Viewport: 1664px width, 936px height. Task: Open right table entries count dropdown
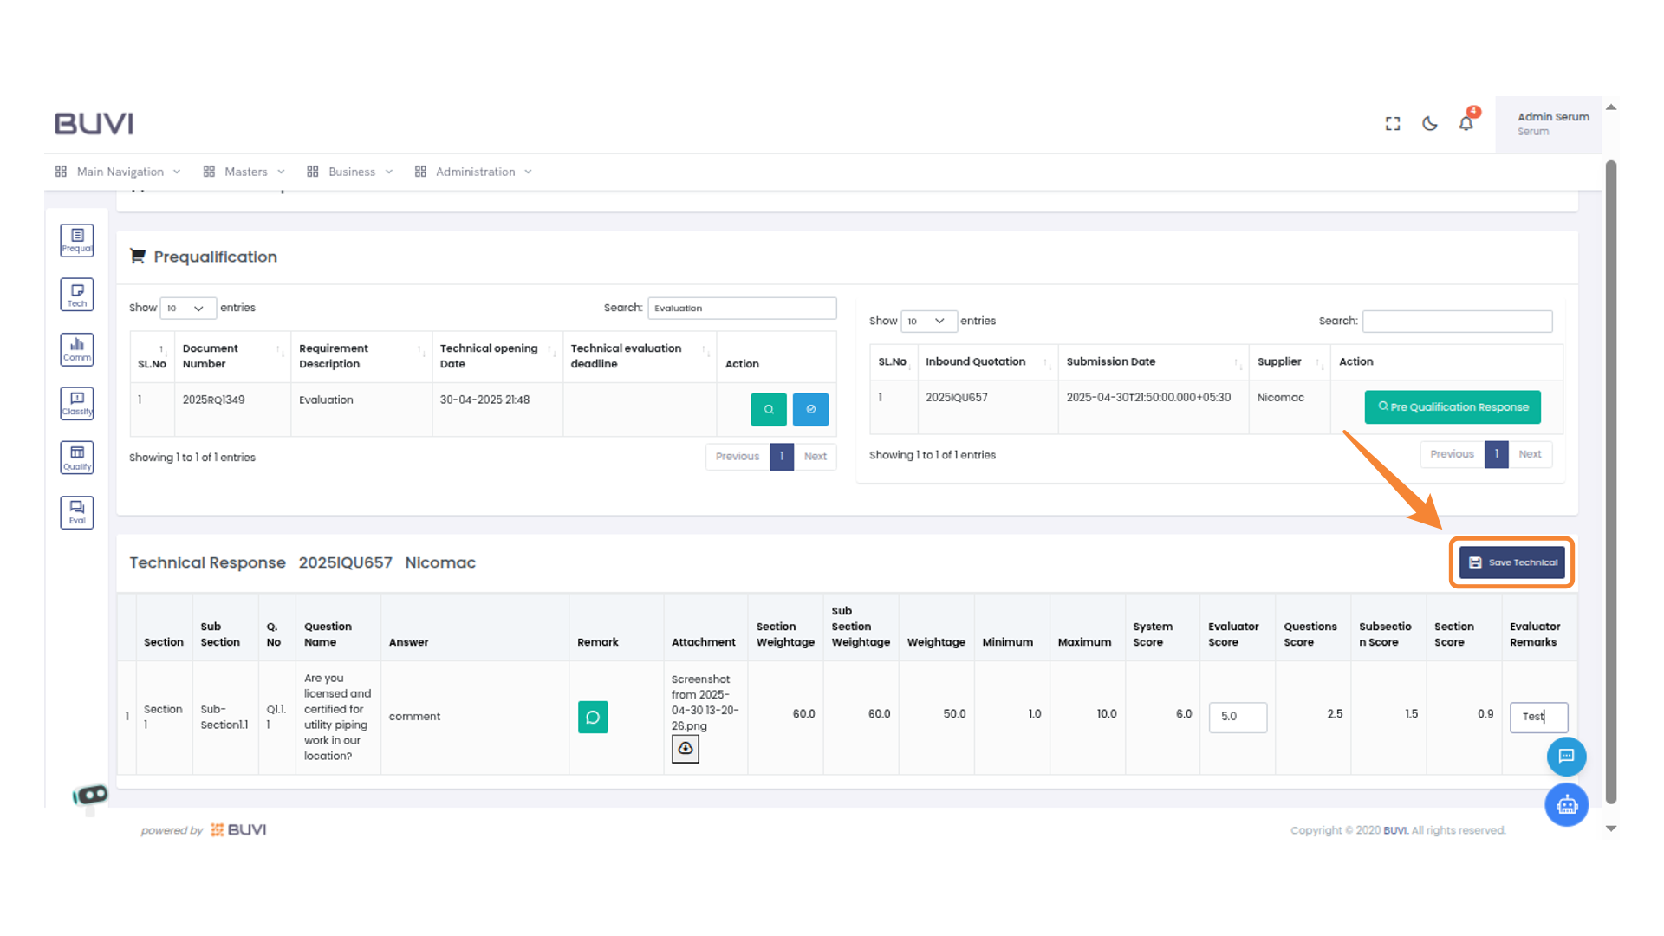[928, 321]
